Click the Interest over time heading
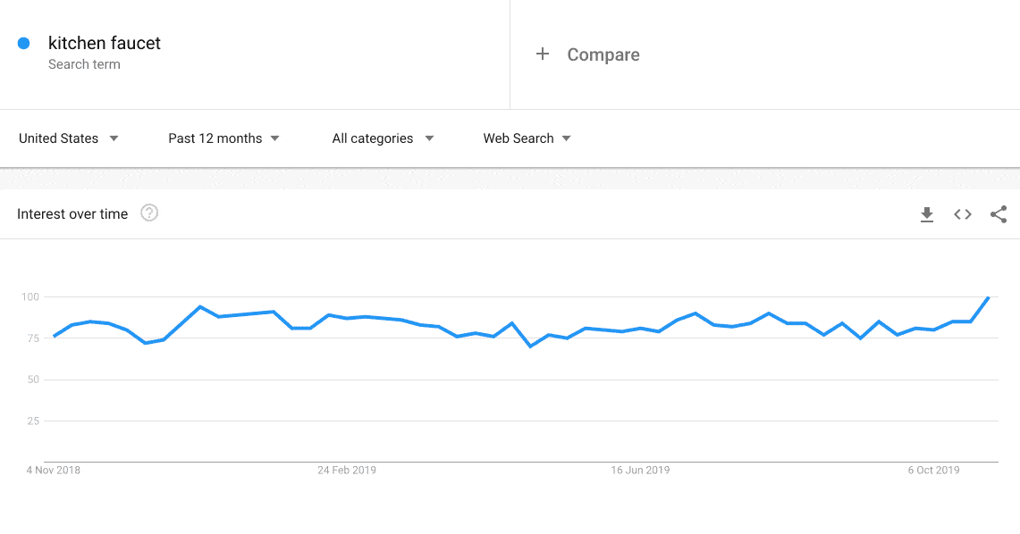Screen dimensions: 1020x534 (72, 214)
